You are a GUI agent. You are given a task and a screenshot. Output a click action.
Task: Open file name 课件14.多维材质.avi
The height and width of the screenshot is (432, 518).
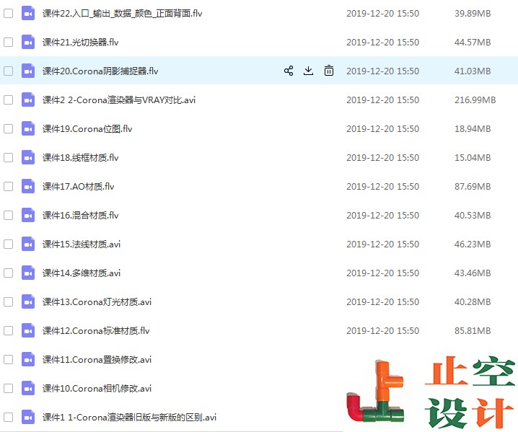click(x=82, y=273)
